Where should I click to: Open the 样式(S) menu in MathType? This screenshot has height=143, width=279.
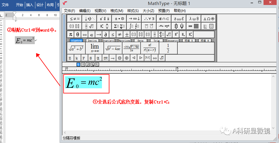[x=133, y=11]
